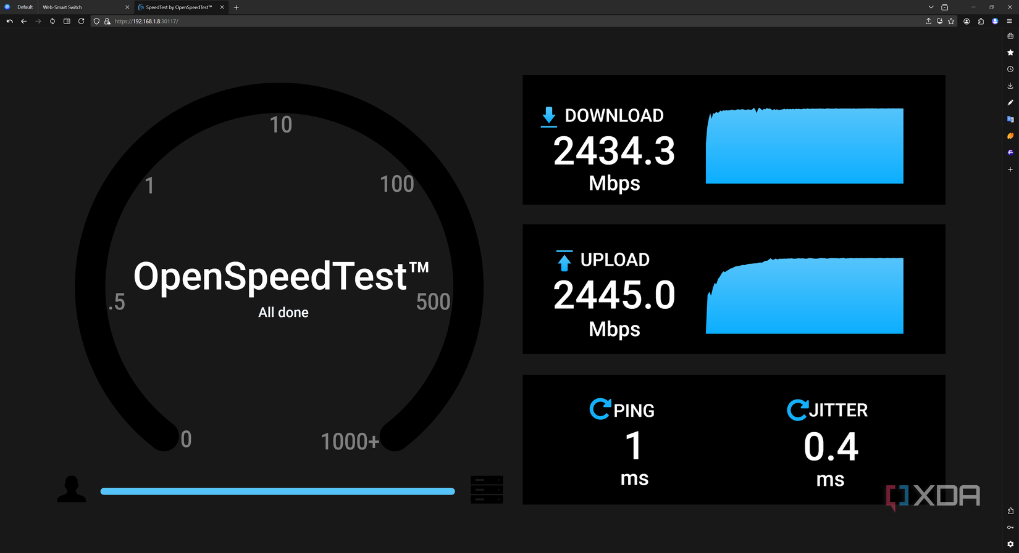Open the Downloads panel in the sidebar
Viewport: 1019px width, 553px height.
1010,86
